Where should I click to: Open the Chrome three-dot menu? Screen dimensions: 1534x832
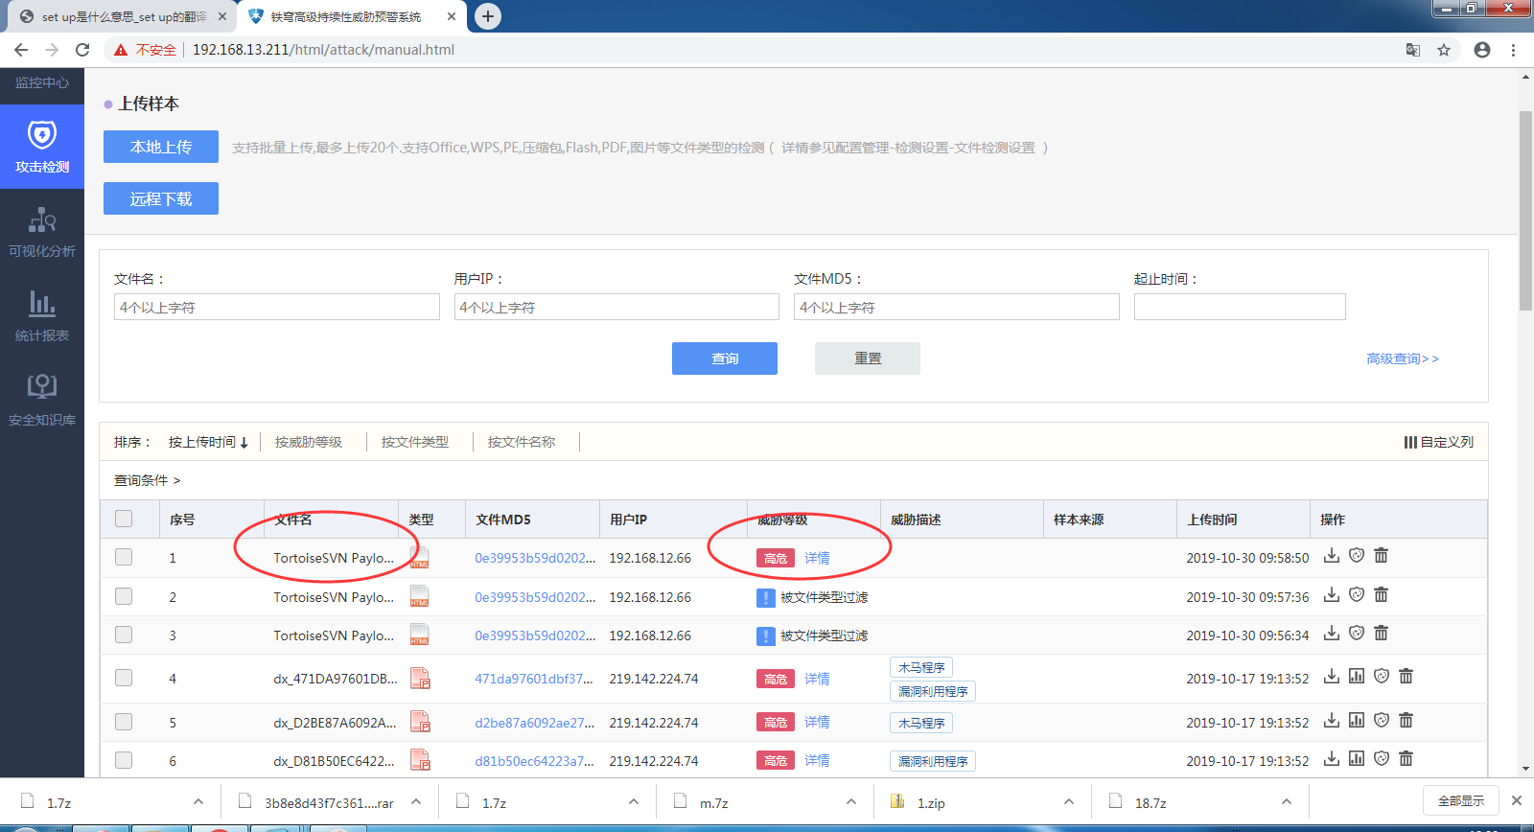[1514, 50]
